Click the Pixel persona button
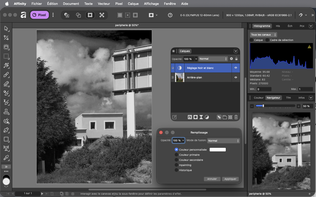Viewport: 316px width, 197px height. point(39,15)
